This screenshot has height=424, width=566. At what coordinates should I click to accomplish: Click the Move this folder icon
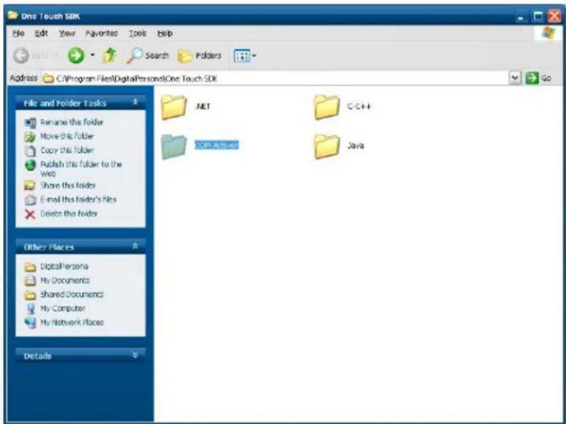[31, 137]
